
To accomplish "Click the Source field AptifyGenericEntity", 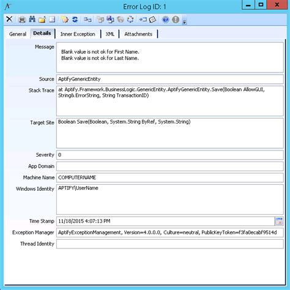I will [170, 79].
